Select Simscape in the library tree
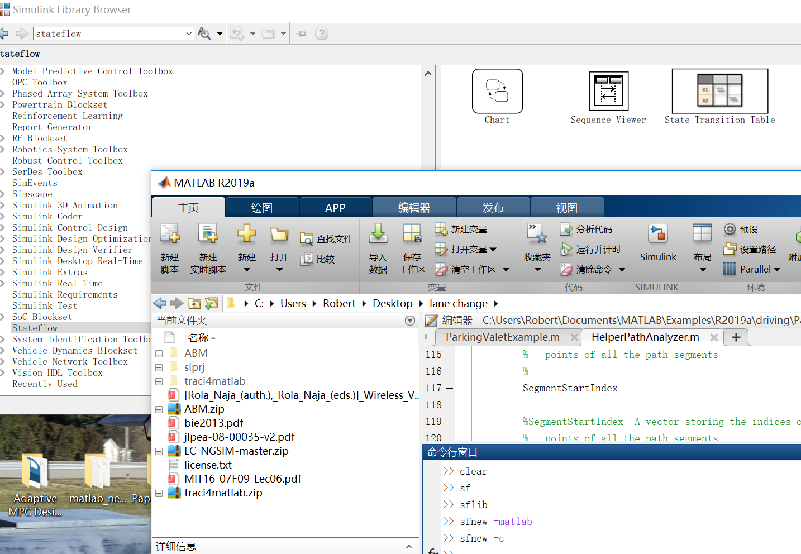 point(32,194)
